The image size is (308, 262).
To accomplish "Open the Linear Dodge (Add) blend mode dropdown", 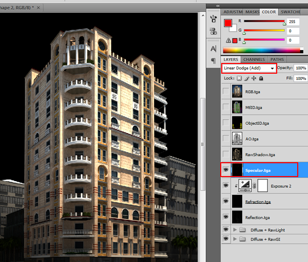I will [249, 68].
